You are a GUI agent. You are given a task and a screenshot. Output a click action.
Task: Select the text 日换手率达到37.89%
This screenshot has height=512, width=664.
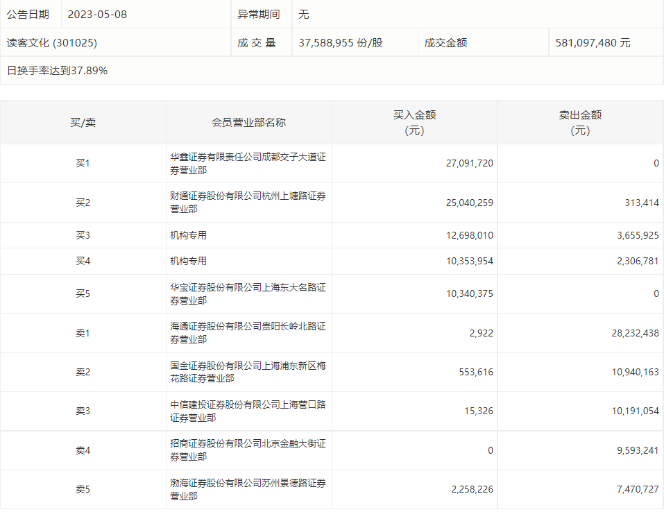(x=57, y=71)
